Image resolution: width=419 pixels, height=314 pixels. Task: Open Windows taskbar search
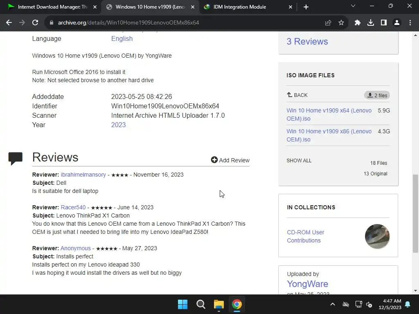coord(200,304)
